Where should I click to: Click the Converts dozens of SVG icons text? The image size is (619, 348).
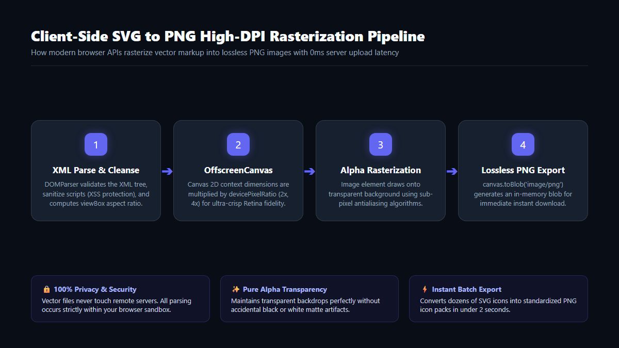click(x=498, y=305)
